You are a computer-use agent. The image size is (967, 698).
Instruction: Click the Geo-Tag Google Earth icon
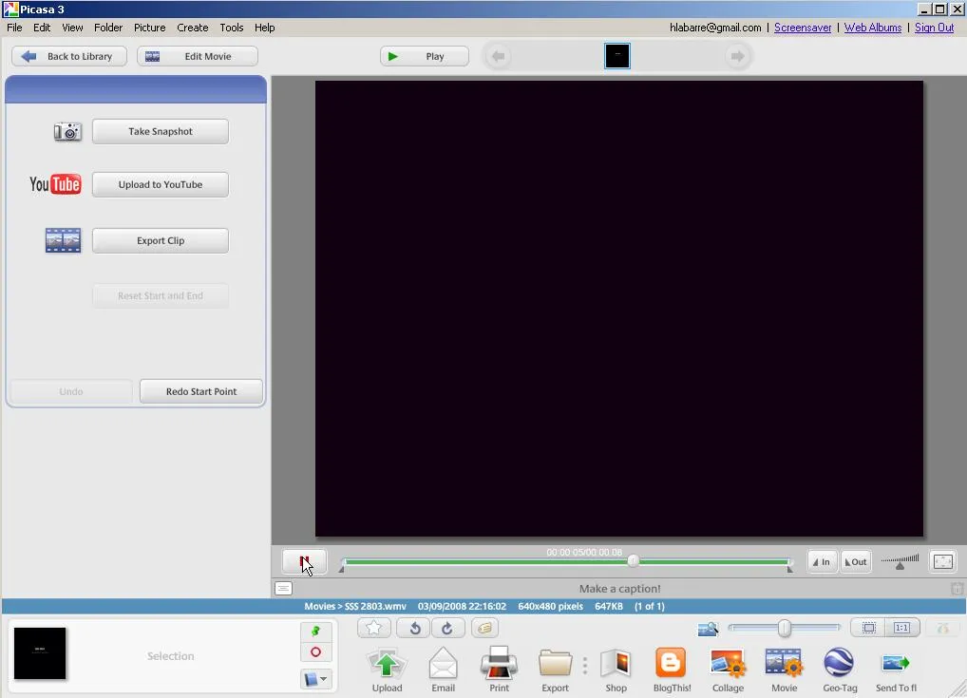(x=839, y=663)
